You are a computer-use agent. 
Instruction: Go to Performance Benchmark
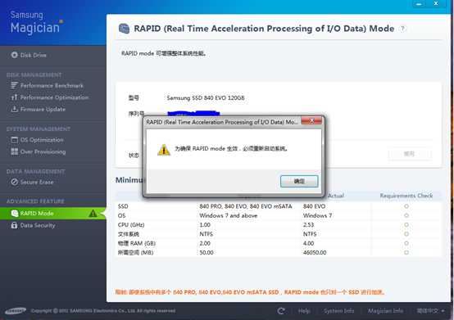point(52,86)
